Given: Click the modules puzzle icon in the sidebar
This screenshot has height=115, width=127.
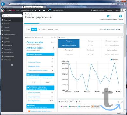Looking at the screenshot, I should tap(2, 38).
